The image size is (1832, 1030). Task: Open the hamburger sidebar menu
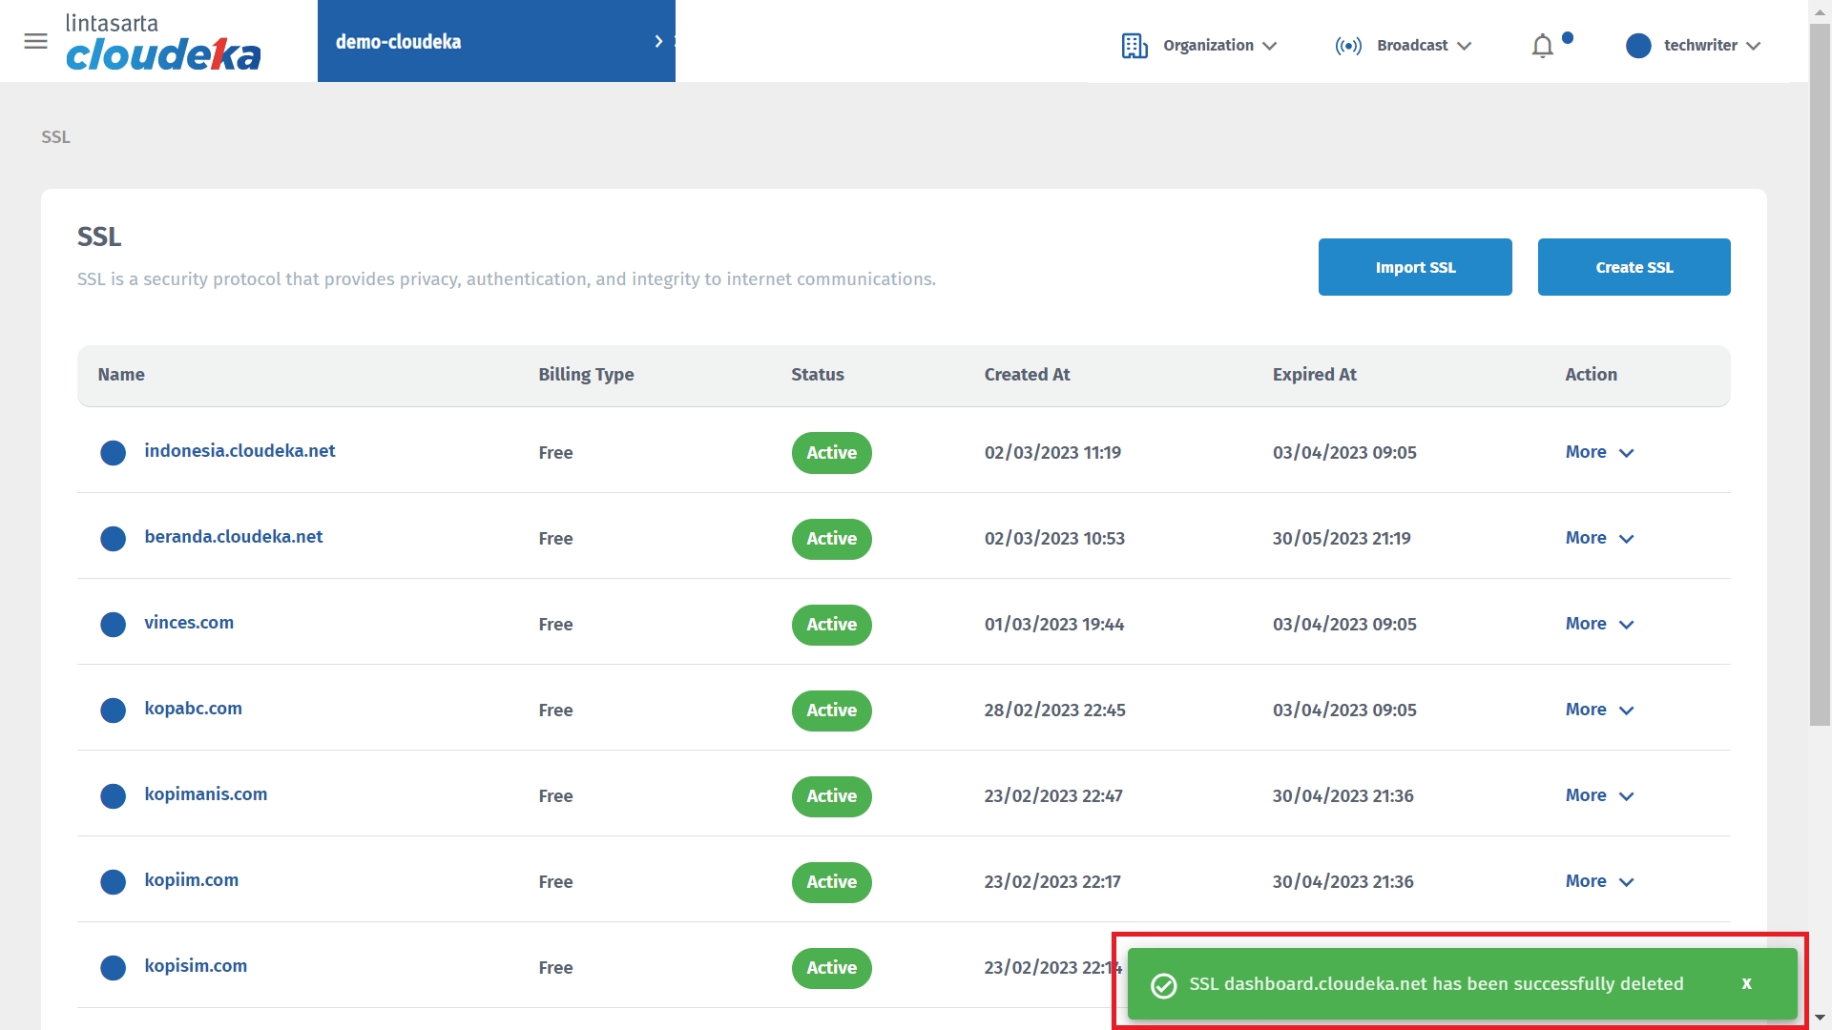[35, 41]
